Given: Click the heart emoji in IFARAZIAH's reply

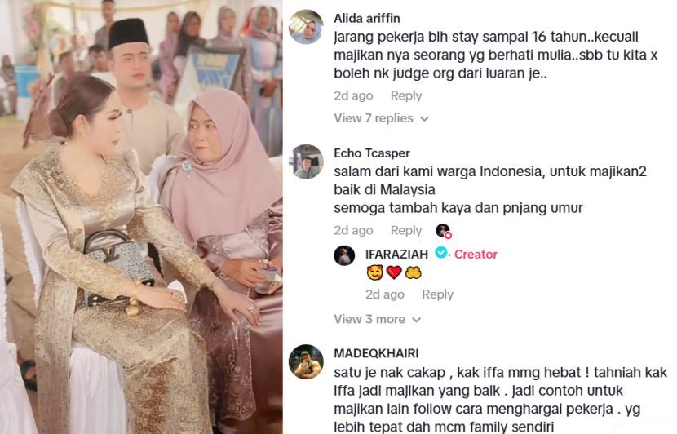Looking at the screenshot, I should 394,272.
